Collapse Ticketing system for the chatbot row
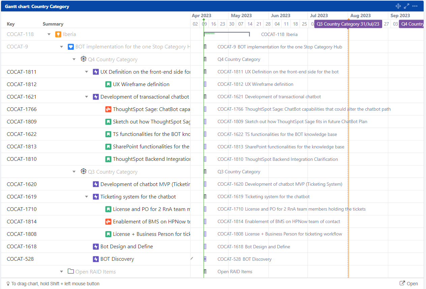The height and width of the screenshot is (289, 426). [x=87, y=197]
